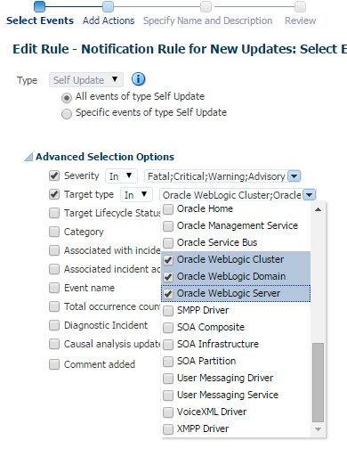
Task: Click the Target type selected values field
Action: (x=231, y=195)
